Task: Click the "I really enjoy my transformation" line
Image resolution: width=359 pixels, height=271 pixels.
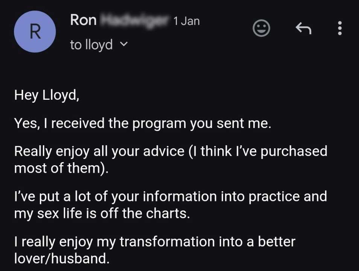Action: click(x=155, y=242)
